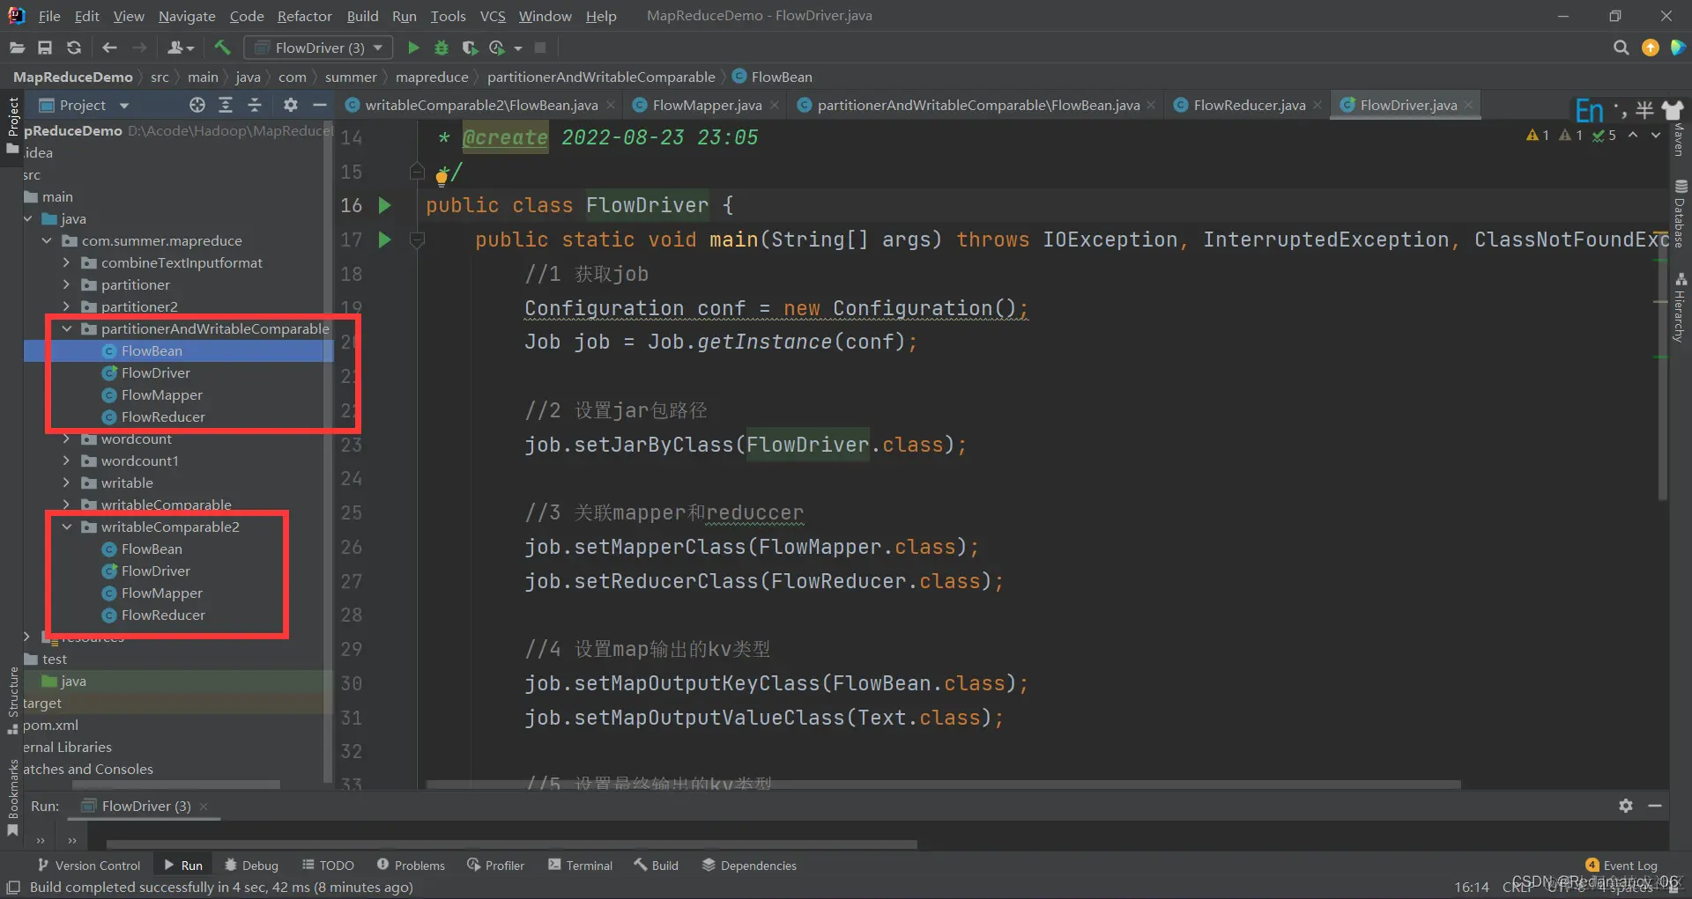The width and height of the screenshot is (1692, 899).
Task: Open the FlowDriver (3) run configuration dropdown
Action: (x=318, y=48)
